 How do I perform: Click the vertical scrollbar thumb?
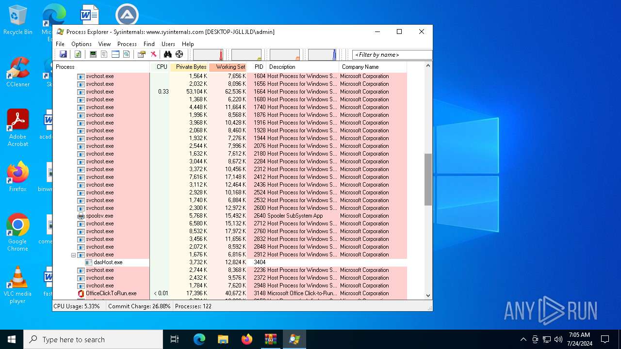click(x=428, y=179)
